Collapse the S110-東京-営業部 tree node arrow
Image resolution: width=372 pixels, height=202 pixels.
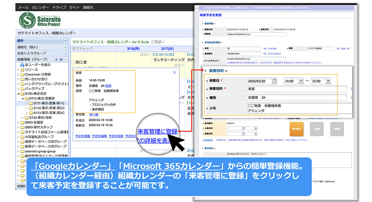click(x=23, y=99)
